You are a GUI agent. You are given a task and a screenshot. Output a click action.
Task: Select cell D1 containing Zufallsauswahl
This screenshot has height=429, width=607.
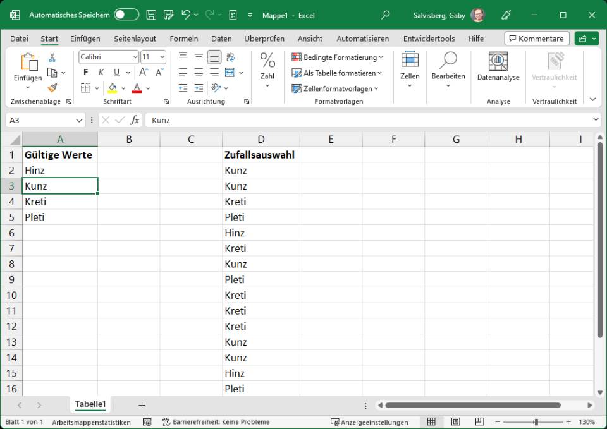(x=261, y=154)
